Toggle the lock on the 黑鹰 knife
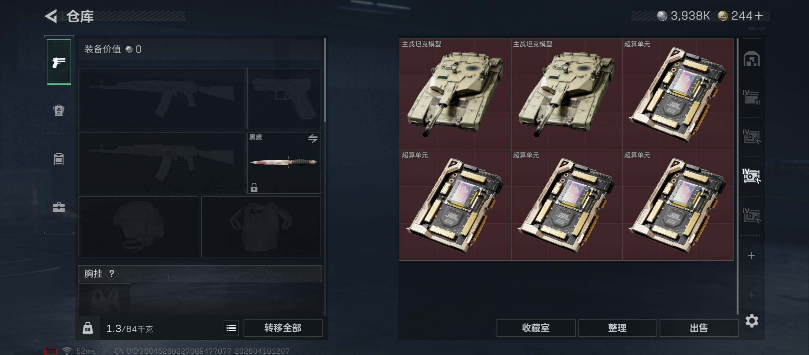 (254, 187)
